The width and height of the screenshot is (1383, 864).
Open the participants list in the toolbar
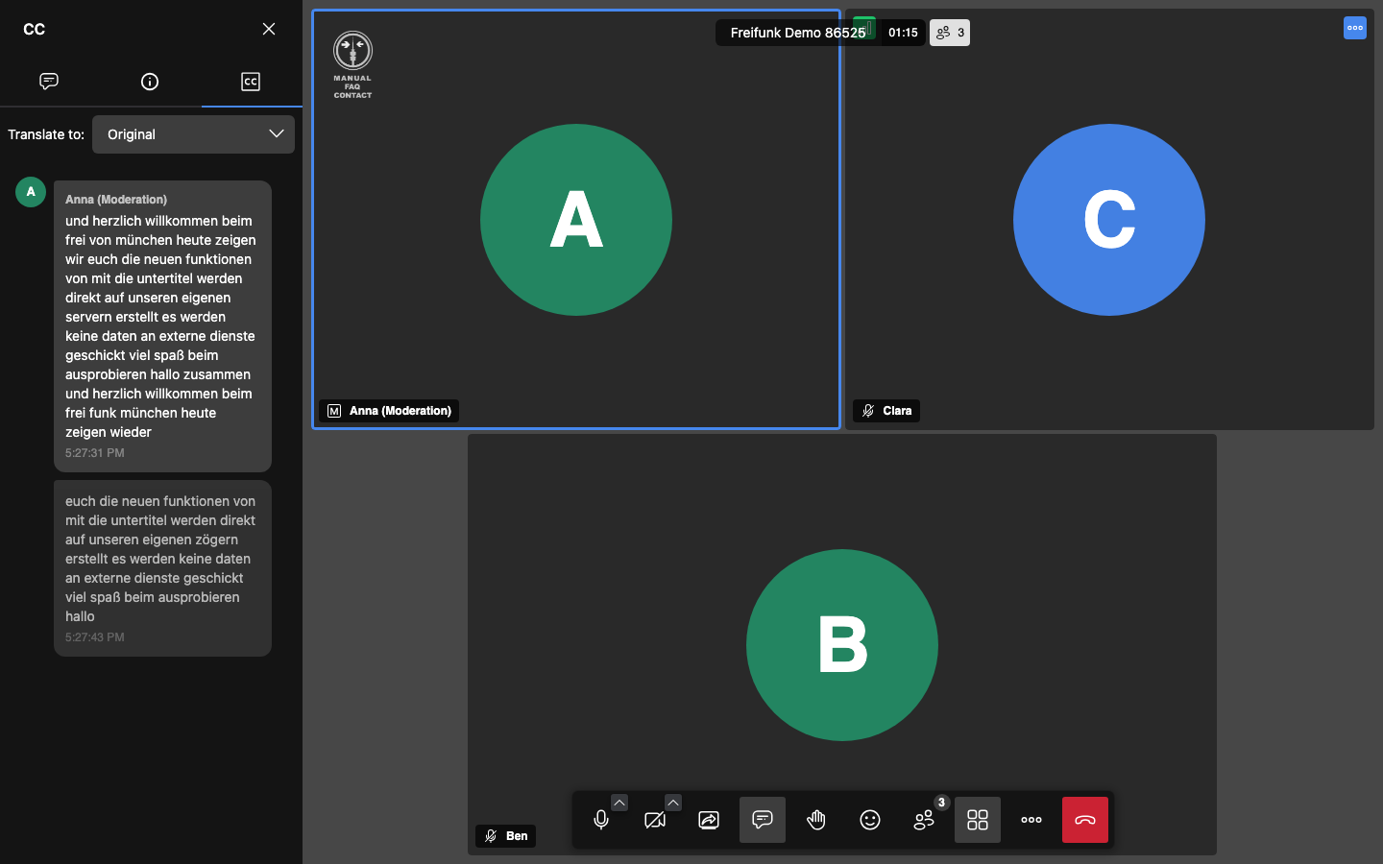point(924,820)
